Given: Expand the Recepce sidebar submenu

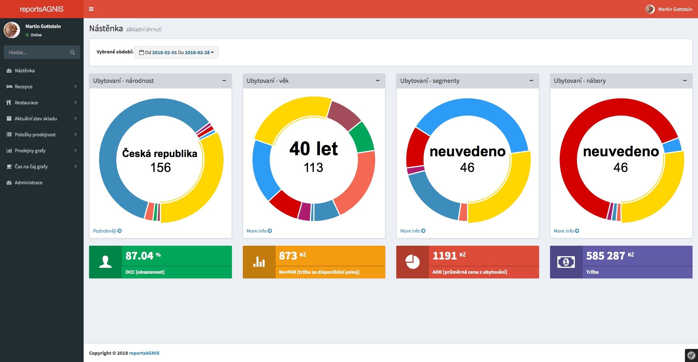Looking at the screenshot, I should point(41,87).
